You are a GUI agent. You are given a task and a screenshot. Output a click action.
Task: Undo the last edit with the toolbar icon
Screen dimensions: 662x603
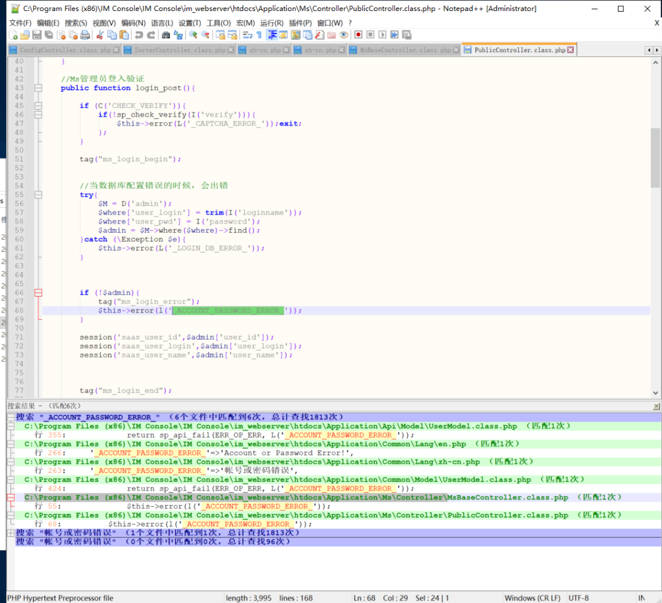coord(139,35)
